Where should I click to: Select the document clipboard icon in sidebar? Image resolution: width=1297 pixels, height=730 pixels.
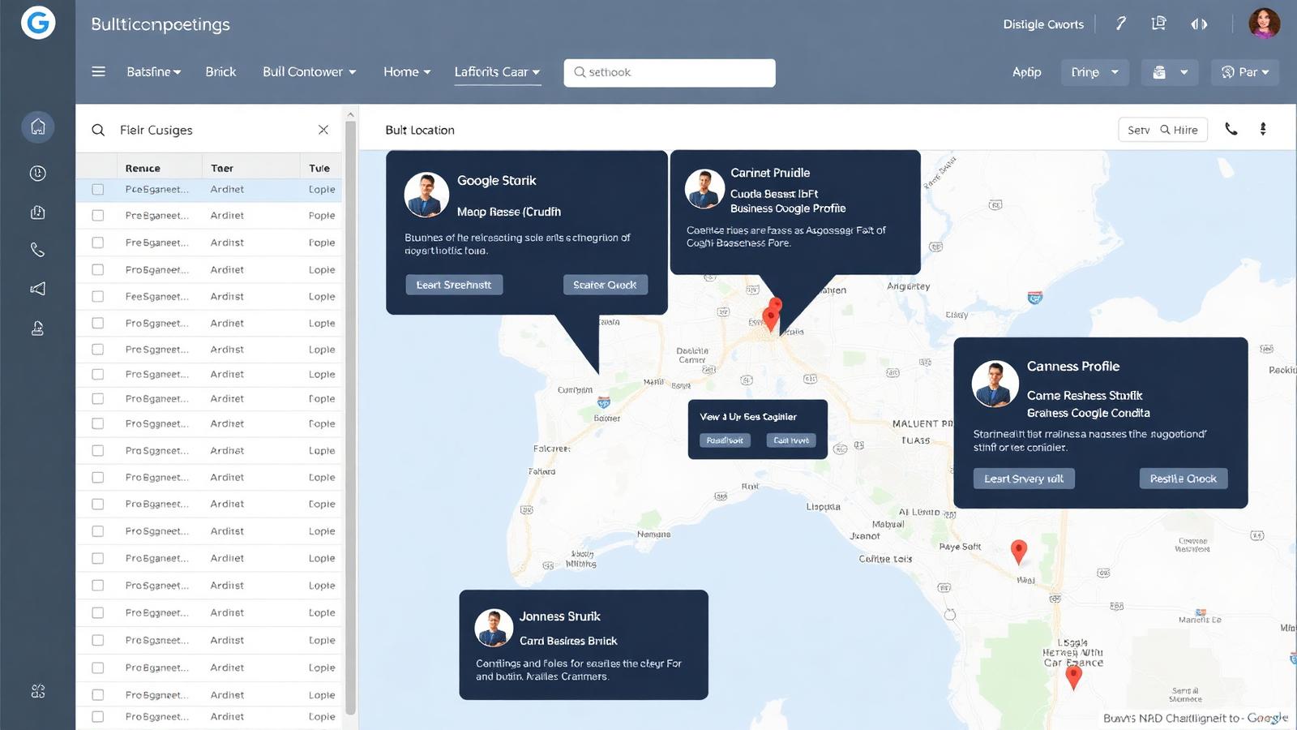click(x=38, y=213)
